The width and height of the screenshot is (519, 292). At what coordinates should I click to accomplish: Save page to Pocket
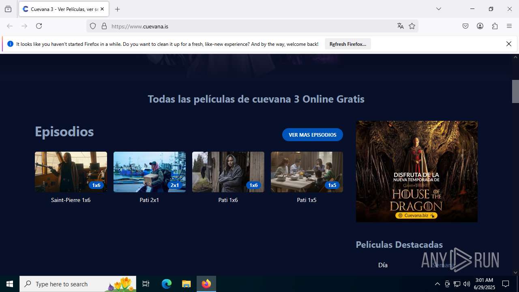point(465,26)
